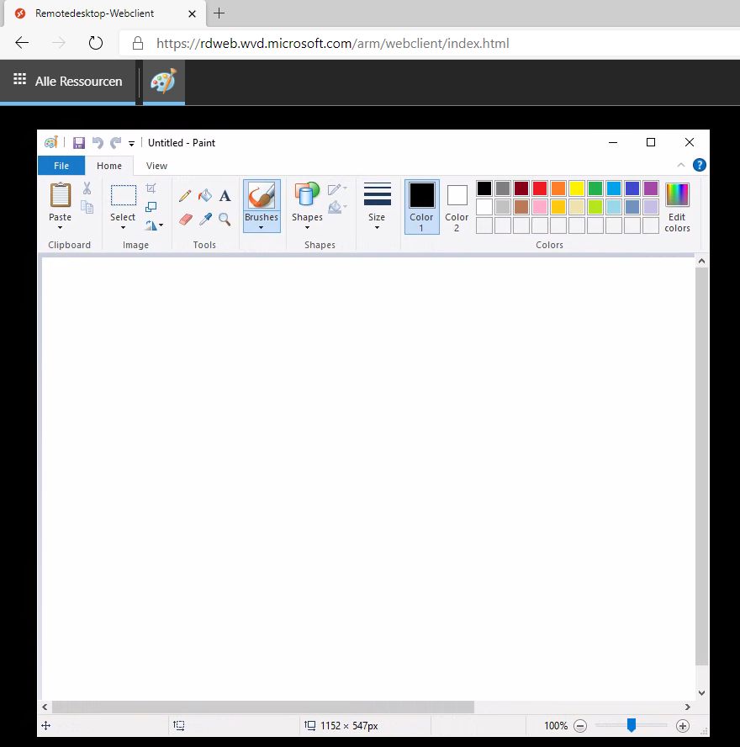
Task: Click the Copy icon in Clipboard group
Action: [87, 207]
